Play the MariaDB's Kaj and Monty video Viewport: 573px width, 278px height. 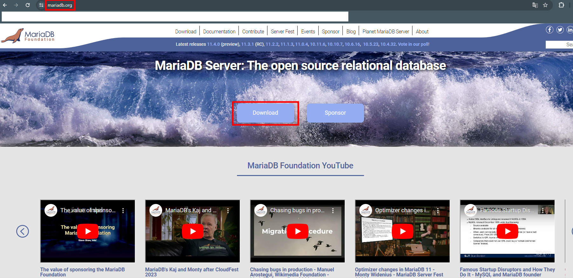(193, 231)
